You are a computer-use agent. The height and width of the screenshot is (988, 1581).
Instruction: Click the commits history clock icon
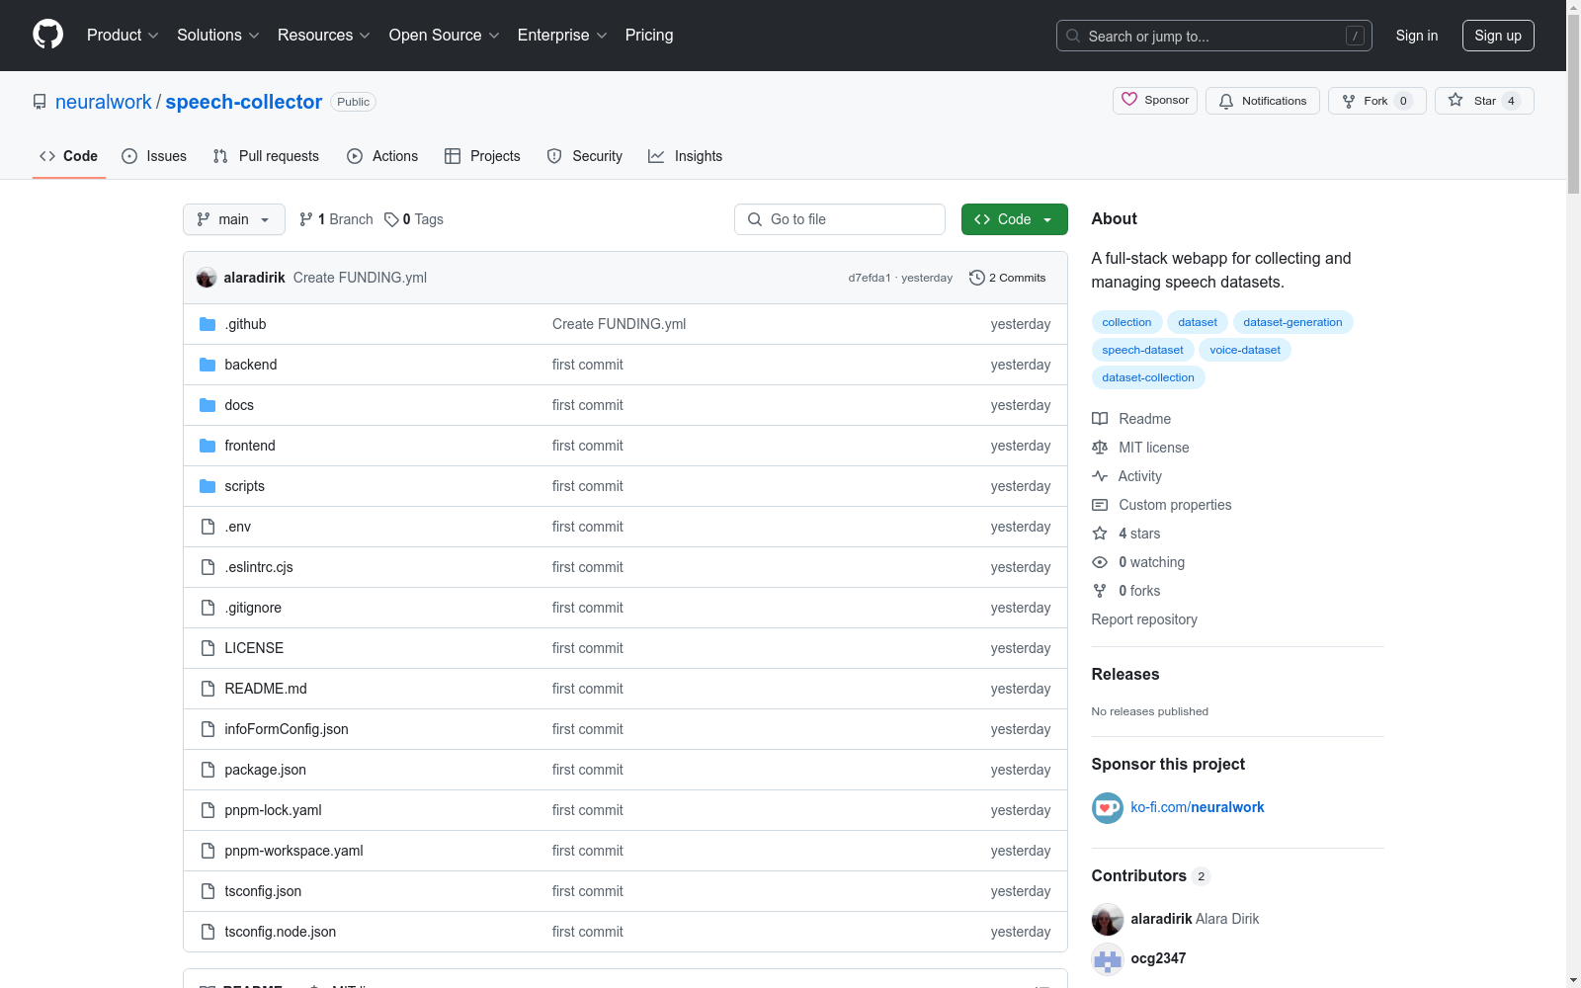coord(977,278)
